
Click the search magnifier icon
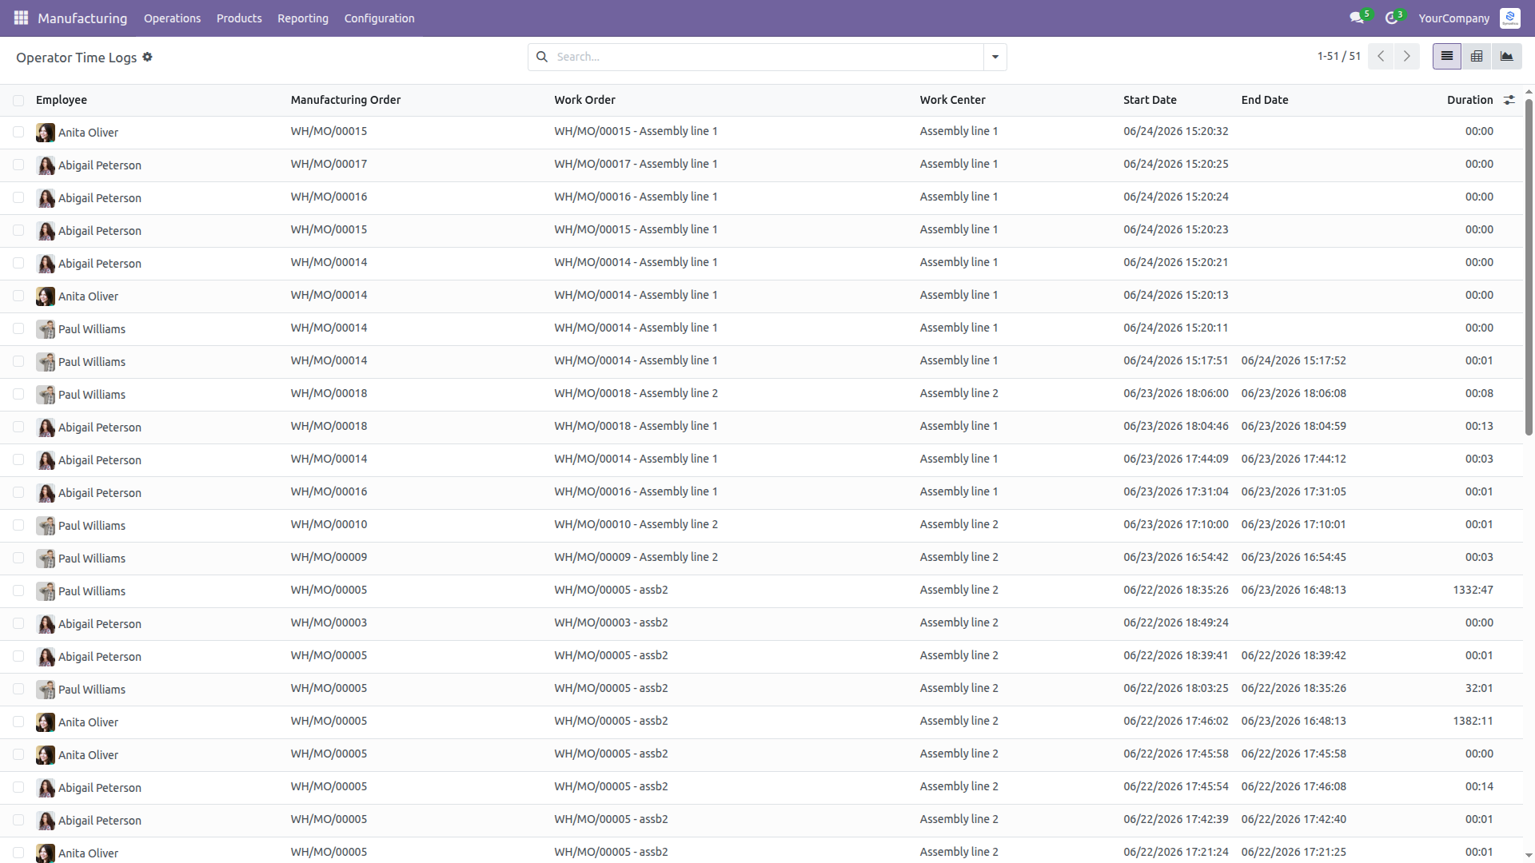(542, 57)
